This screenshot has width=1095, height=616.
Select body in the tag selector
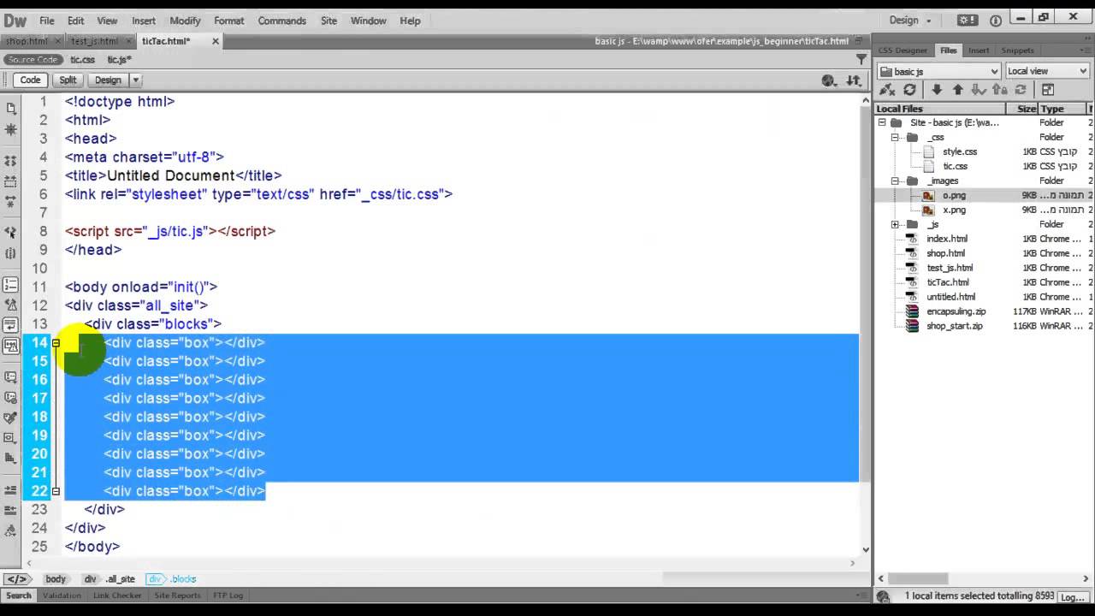tap(56, 579)
